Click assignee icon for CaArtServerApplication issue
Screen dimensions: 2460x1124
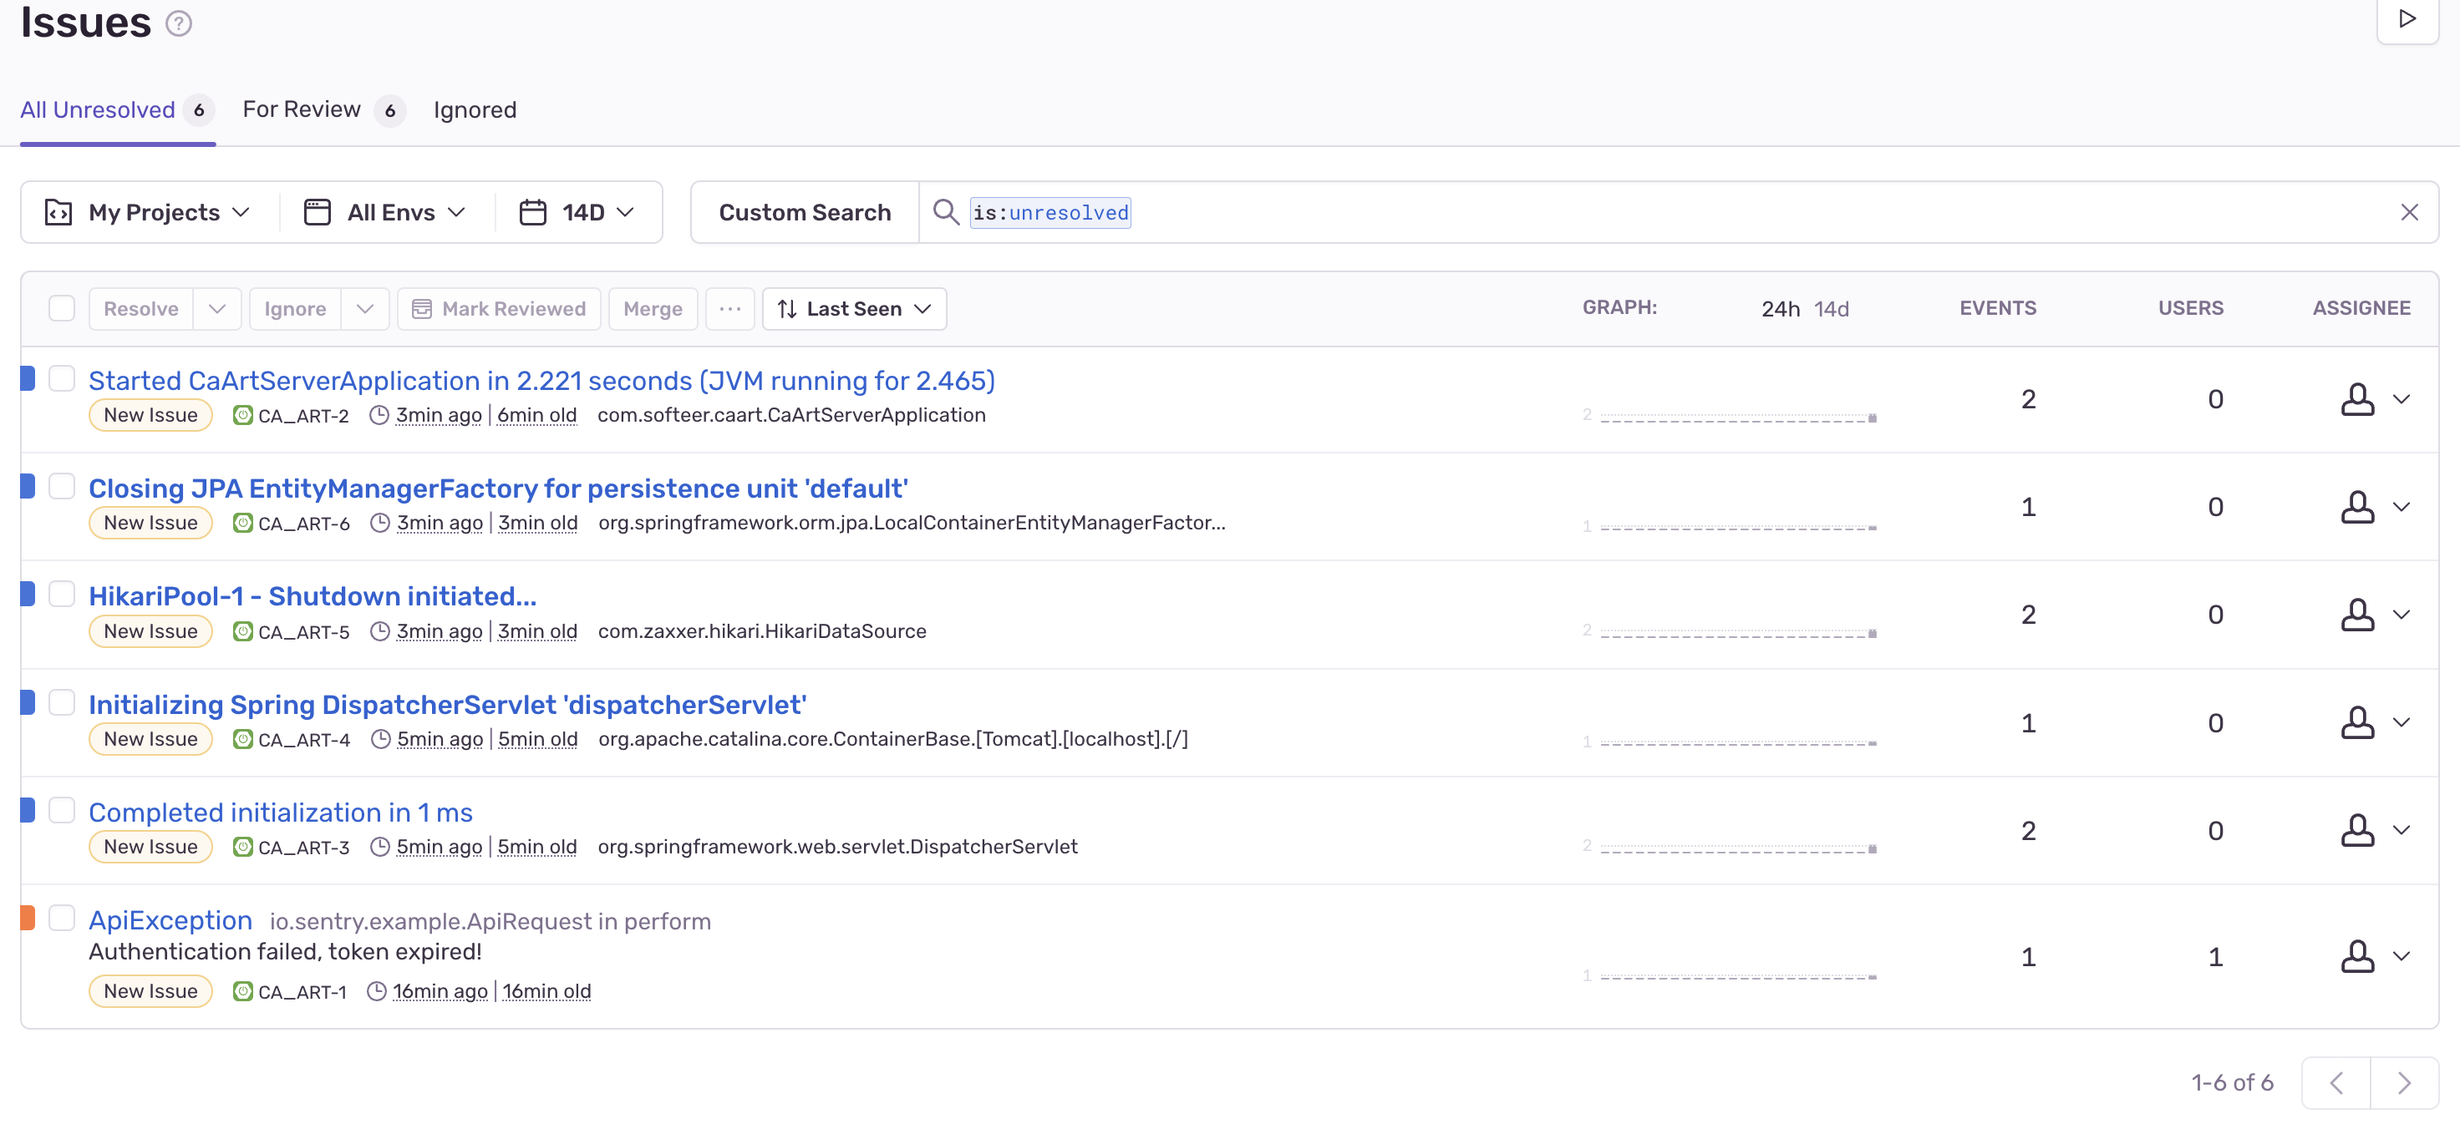point(2357,399)
